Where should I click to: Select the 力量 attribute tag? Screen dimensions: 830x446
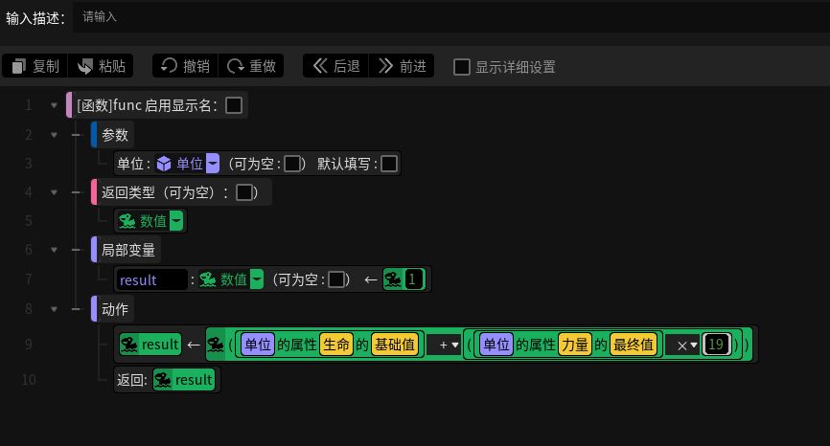[x=574, y=345]
